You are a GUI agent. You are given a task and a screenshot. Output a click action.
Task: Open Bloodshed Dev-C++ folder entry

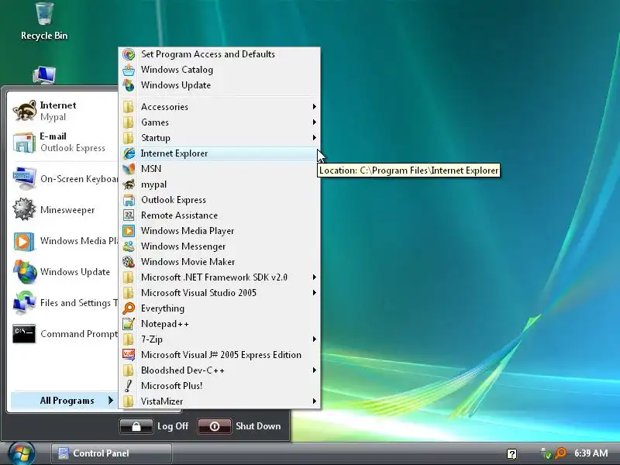219,370
